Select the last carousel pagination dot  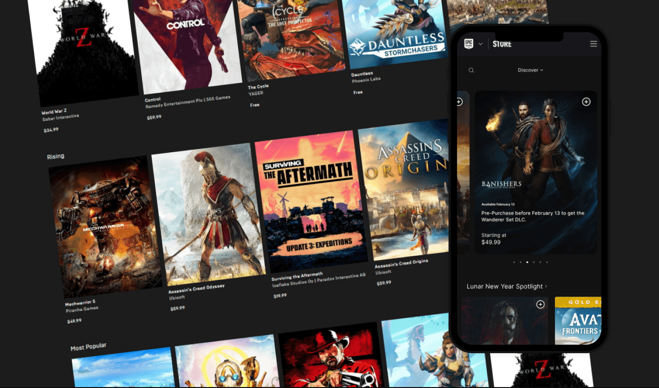(547, 262)
